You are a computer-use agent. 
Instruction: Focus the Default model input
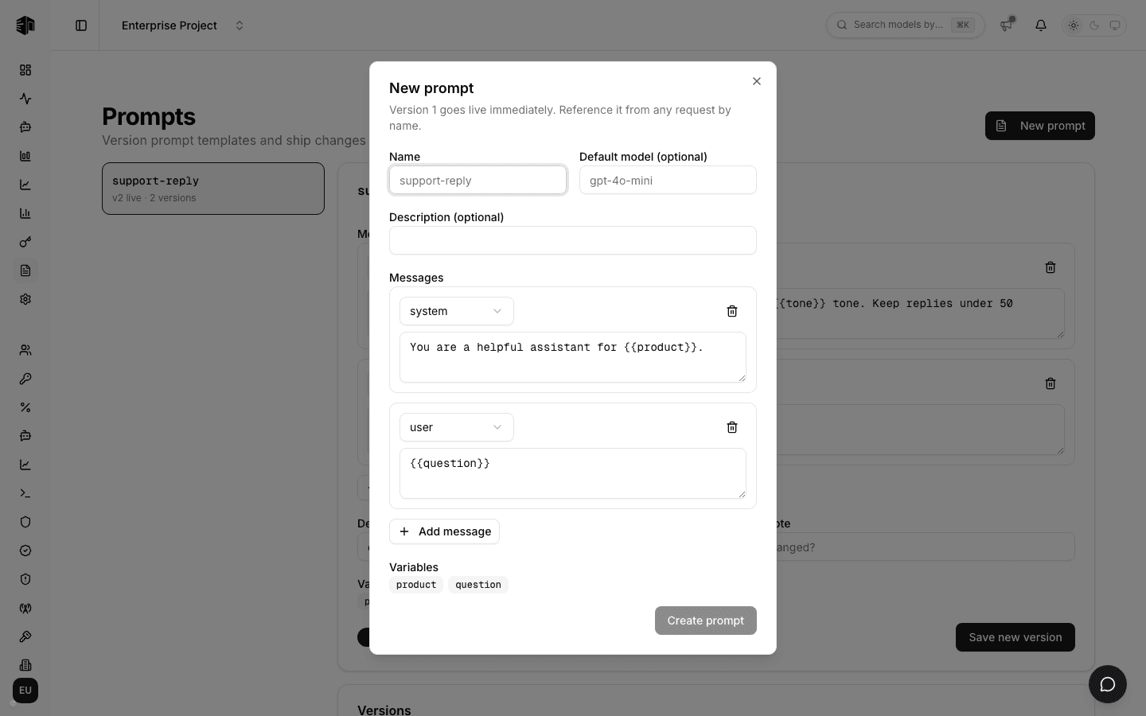[668, 180]
